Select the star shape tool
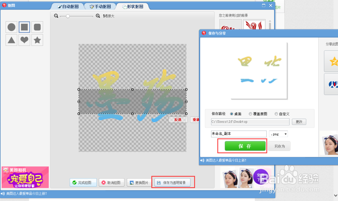Screen dimensions: 338x201 pos(37,40)
